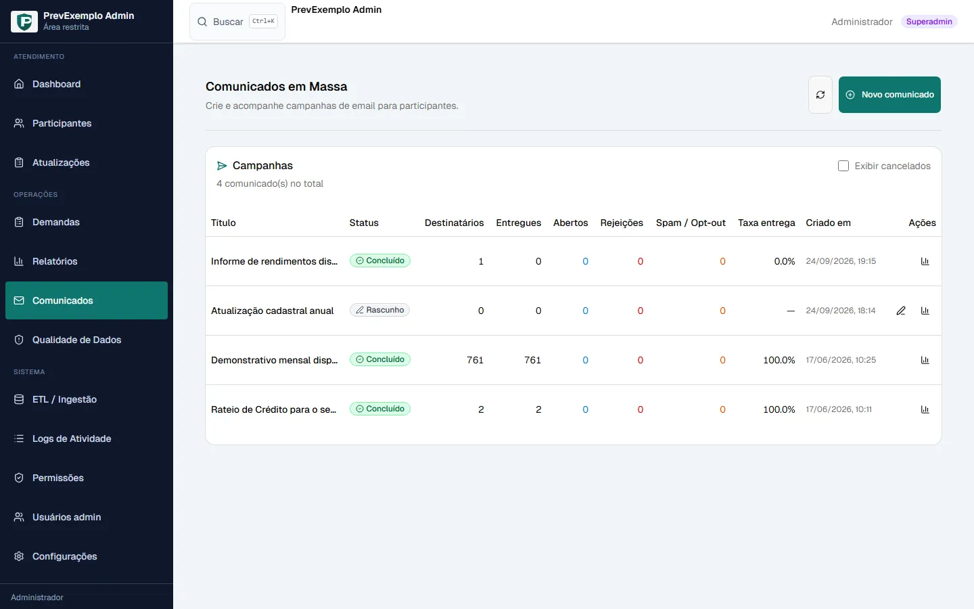The height and width of the screenshot is (609, 974).
Task: Click the Rascunho status badge
Action: [x=379, y=310]
